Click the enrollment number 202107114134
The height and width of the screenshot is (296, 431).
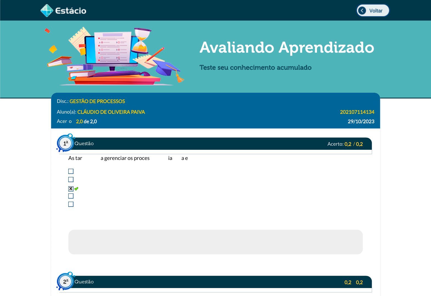(x=357, y=112)
